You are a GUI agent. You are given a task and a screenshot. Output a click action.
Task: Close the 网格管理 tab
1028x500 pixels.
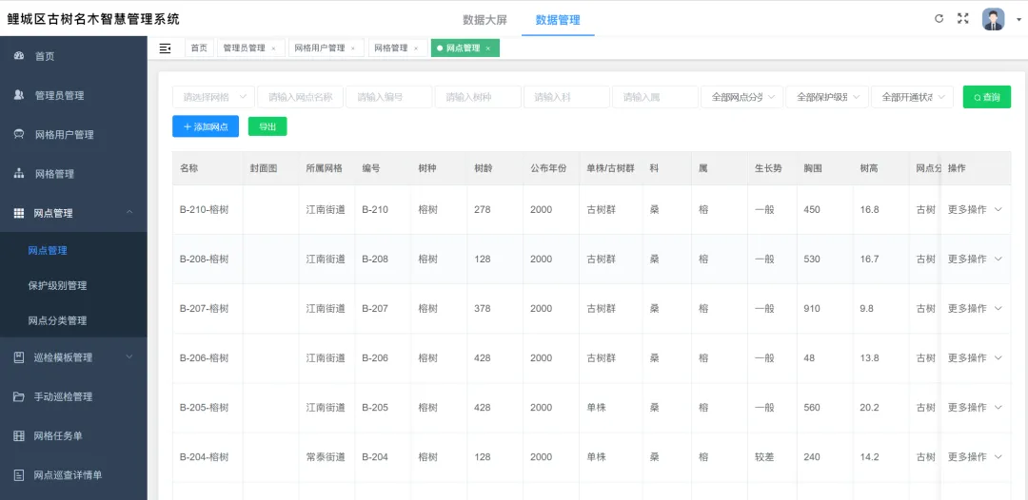[x=416, y=48]
